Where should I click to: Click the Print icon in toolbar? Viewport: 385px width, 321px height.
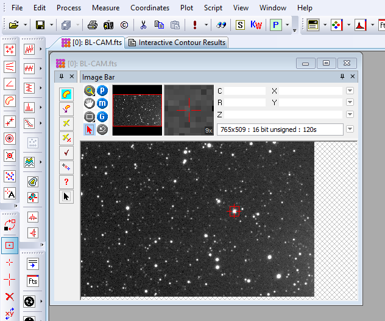[92, 25]
